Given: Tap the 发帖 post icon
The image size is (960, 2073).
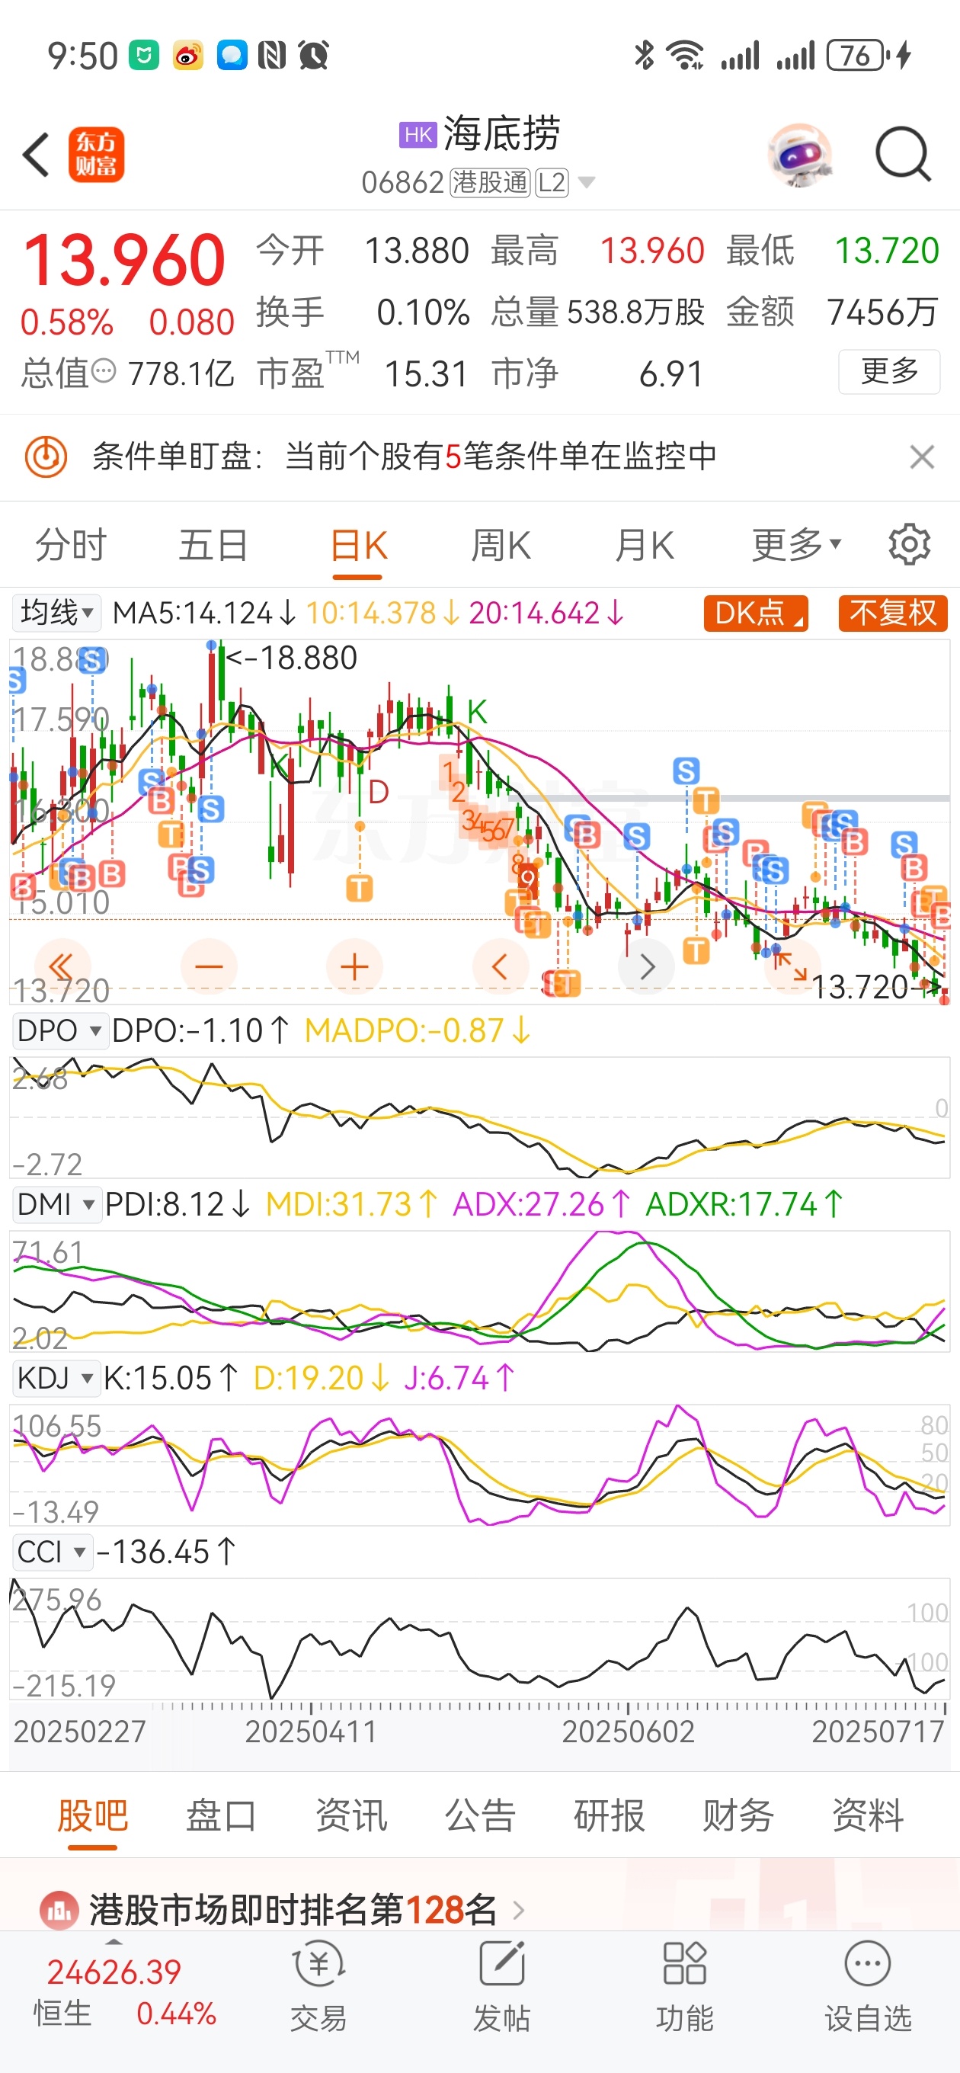Looking at the screenshot, I should (501, 1985).
